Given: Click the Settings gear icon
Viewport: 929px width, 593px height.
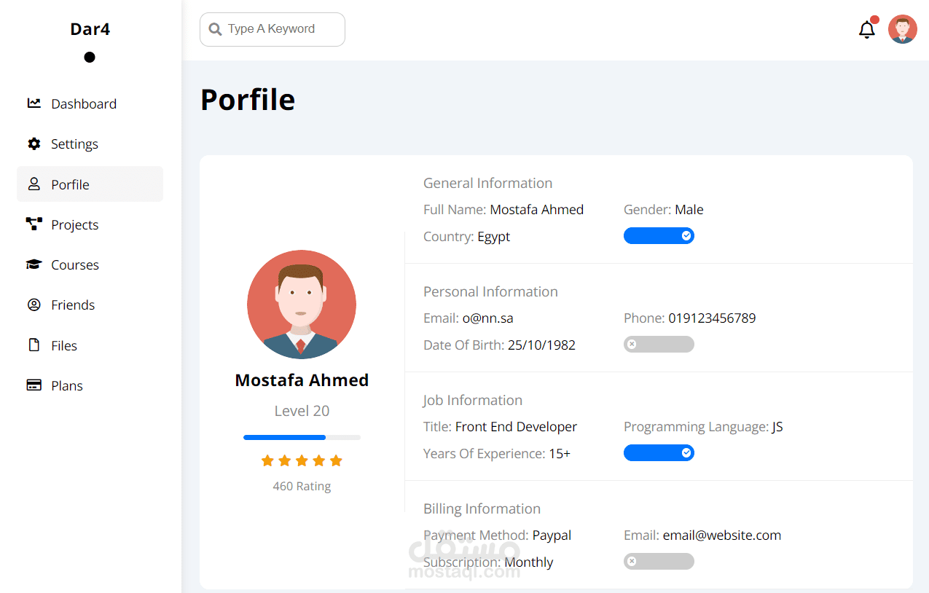Looking at the screenshot, I should point(34,144).
